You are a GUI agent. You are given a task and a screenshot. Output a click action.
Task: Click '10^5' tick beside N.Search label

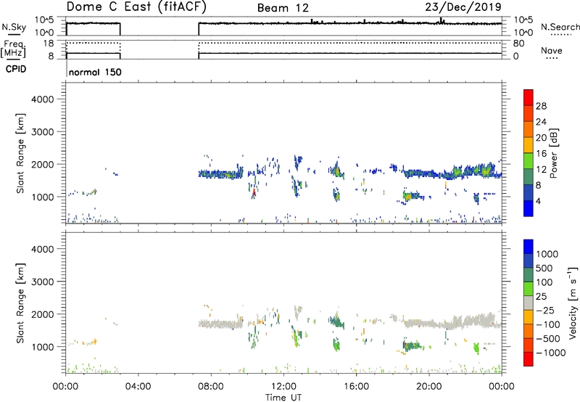523,20
